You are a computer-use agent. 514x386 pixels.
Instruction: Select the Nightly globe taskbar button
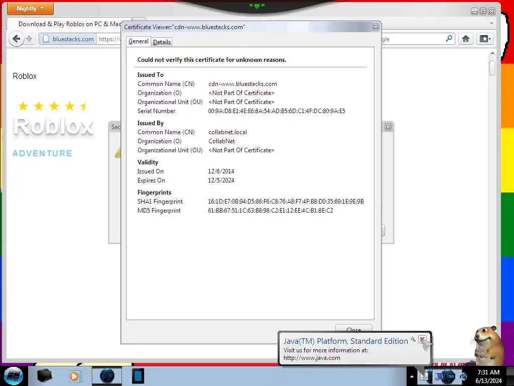point(107,376)
